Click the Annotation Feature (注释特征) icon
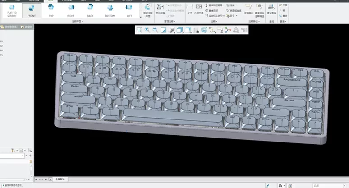349x188 pixels. [x=248, y=9]
